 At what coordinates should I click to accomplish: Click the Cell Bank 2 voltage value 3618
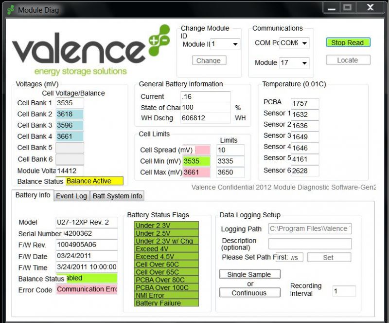(70, 114)
